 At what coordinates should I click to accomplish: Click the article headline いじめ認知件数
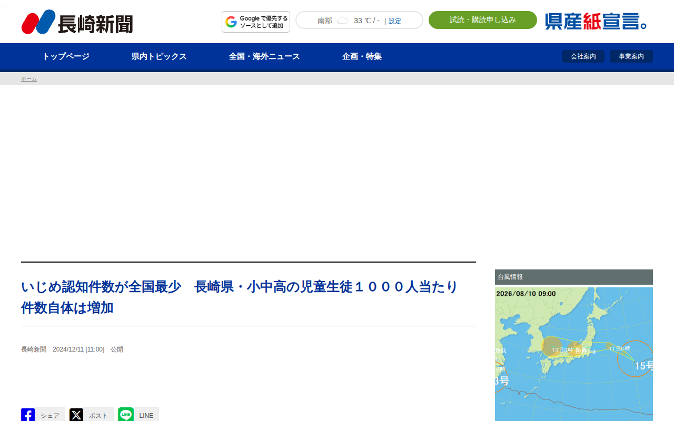coord(240,297)
